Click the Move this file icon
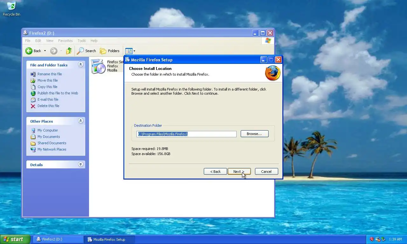407x244 pixels. [x=33, y=80]
